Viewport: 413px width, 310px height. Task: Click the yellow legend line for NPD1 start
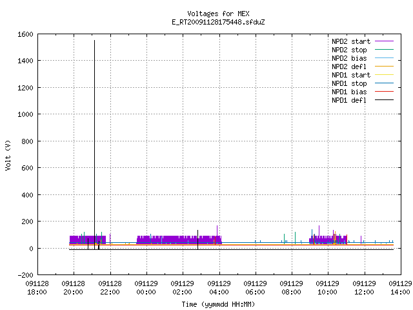pyautogui.click(x=385, y=75)
